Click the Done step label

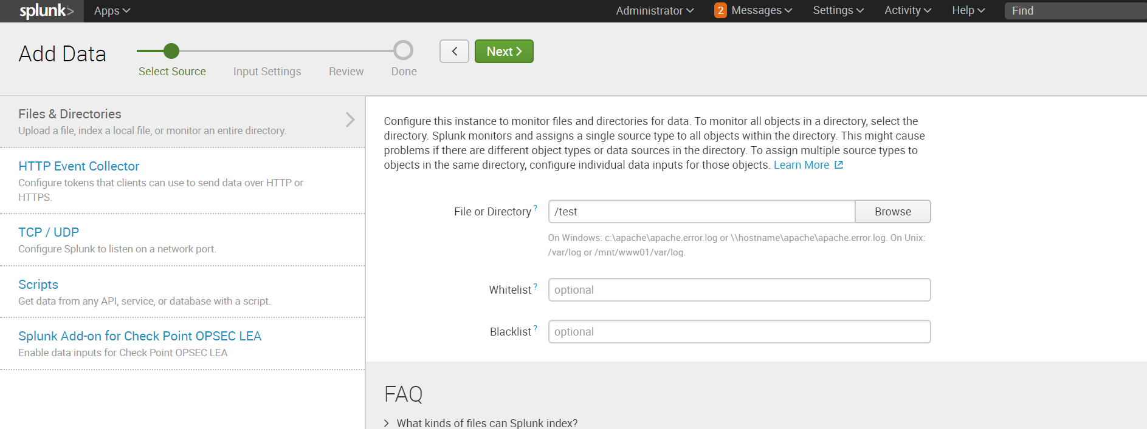[404, 72]
